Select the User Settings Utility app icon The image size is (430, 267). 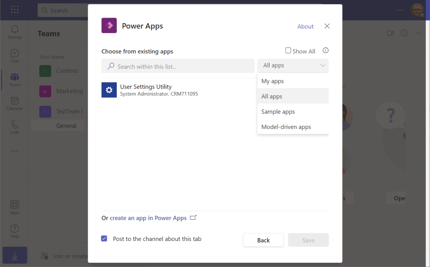click(x=109, y=90)
